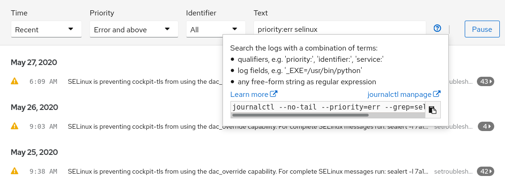Click the journalctl command text box
505x183 pixels.
(x=328, y=107)
